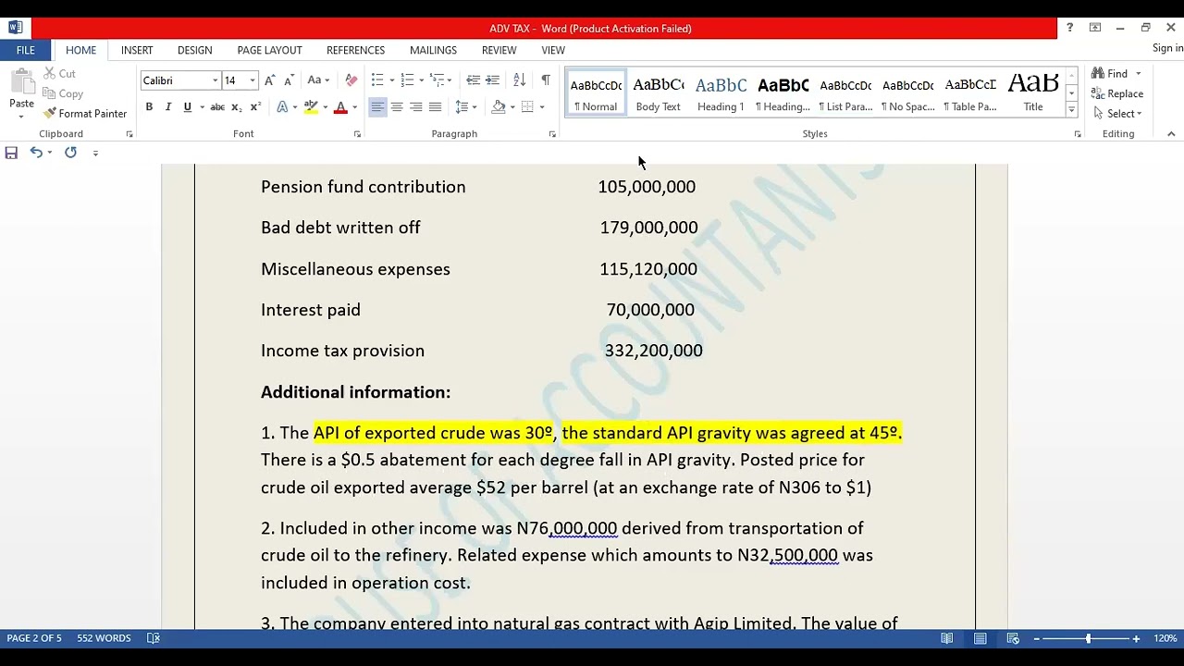Open the Borders dropdown arrow

click(542, 107)
